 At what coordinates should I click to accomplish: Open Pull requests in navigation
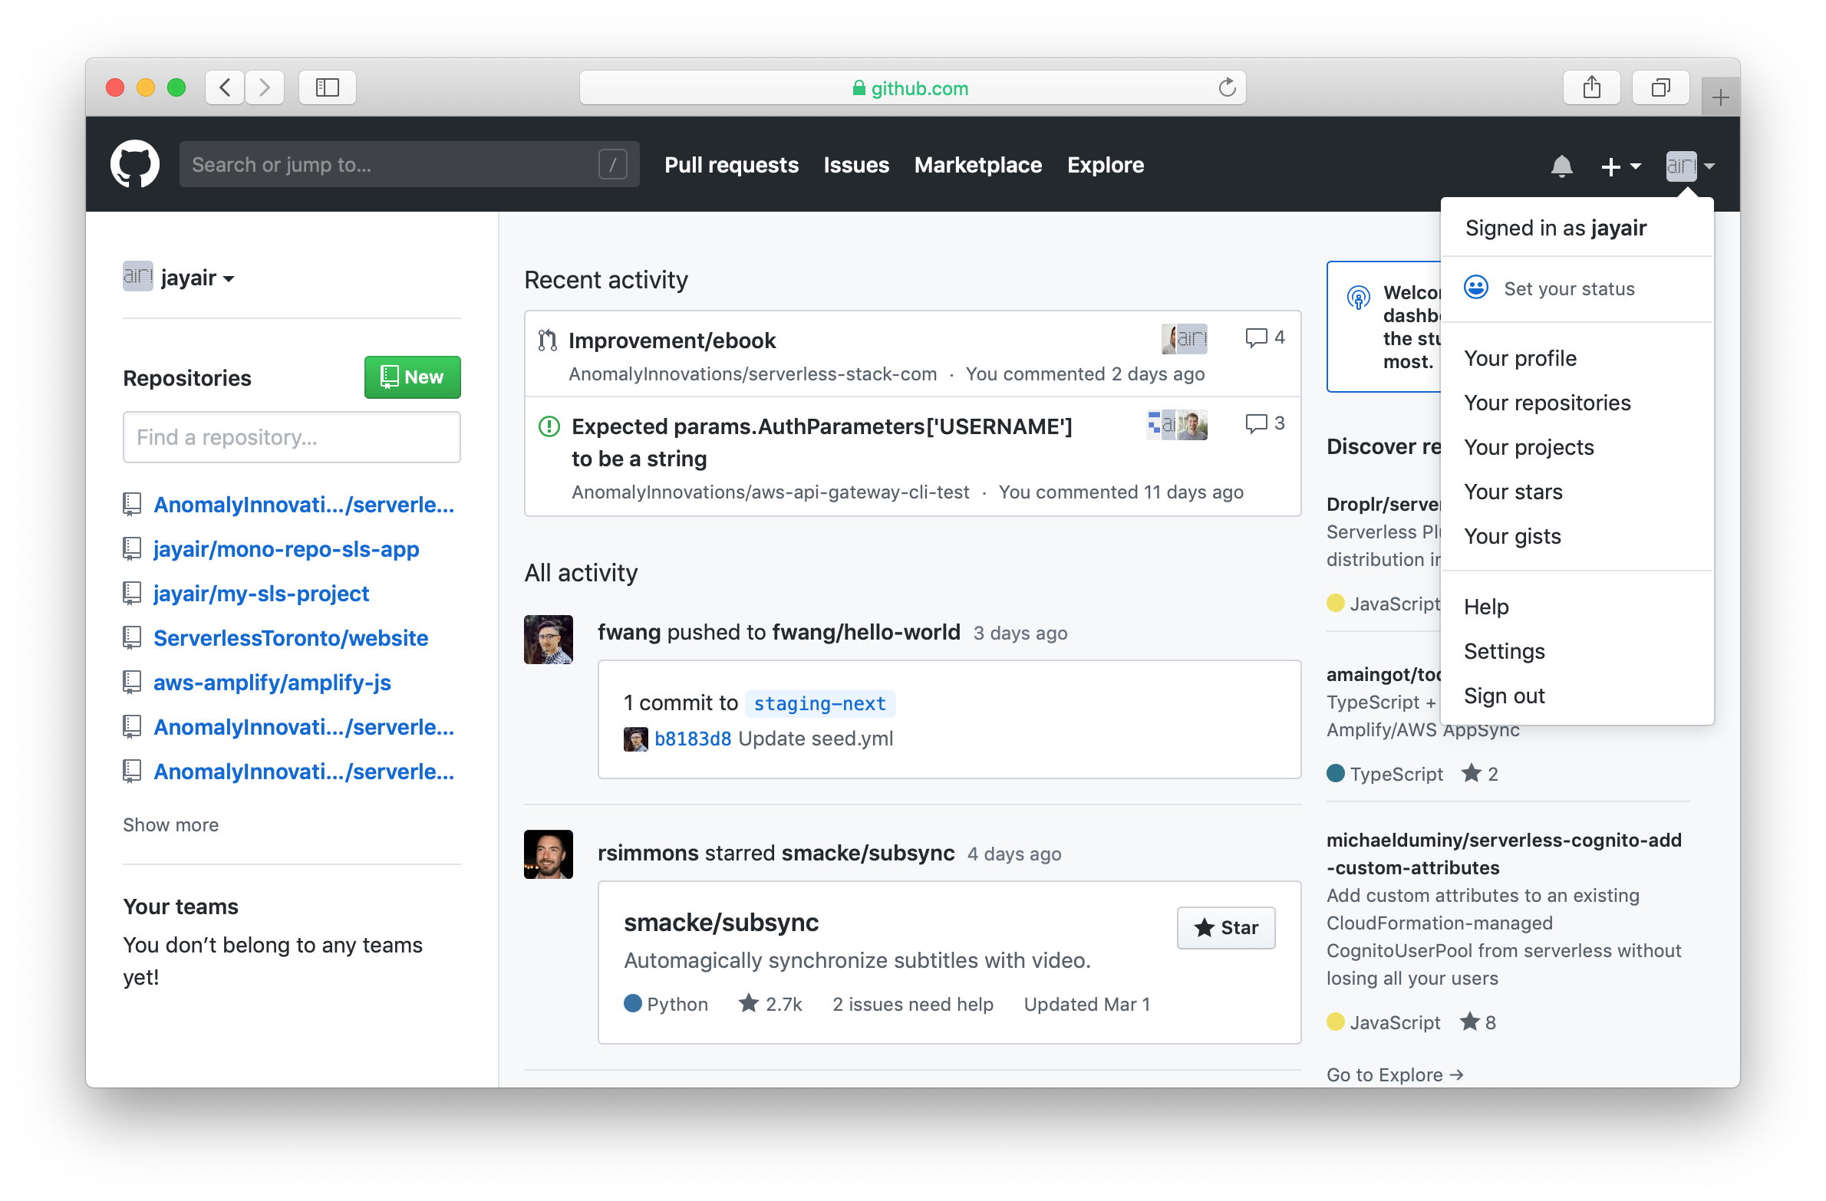[731, 165]
